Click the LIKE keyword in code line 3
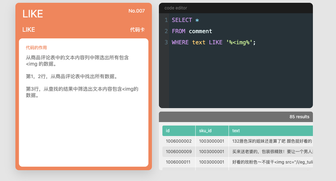The image size is (336, 181). click(x=216, y=42)
